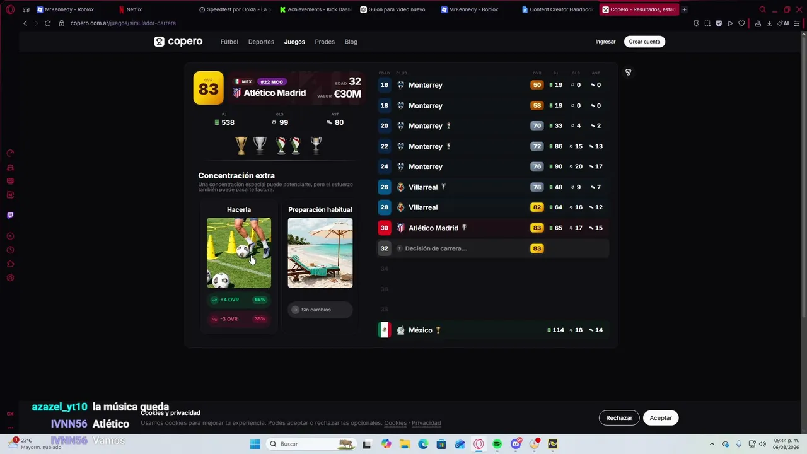807x454 pixels.
Task: Open a new browser tab
Action: [x=684, y=9]
